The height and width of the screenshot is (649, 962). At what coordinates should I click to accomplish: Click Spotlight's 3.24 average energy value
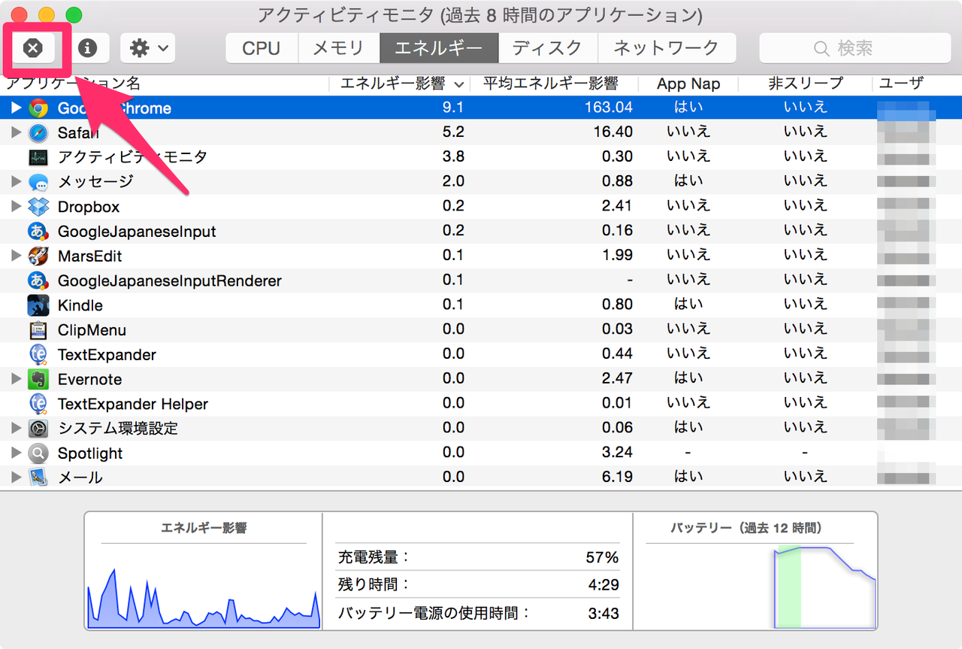coord(618,452)
